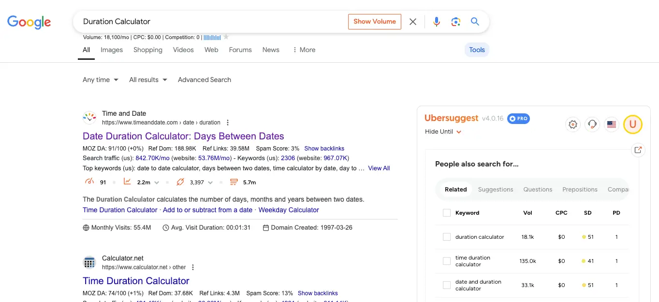Click the Show Volume button
The width and height of the screenshot is (659, 302).
[x=375, y=22]
